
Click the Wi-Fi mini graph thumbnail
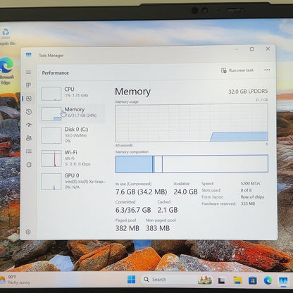(x=51, y=158)
